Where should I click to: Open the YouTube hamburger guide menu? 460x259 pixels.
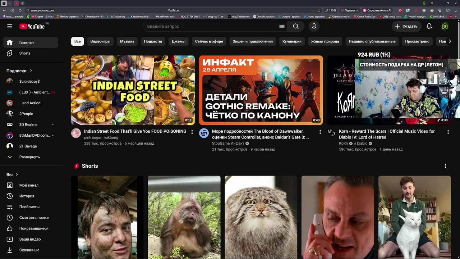point(10,26)
